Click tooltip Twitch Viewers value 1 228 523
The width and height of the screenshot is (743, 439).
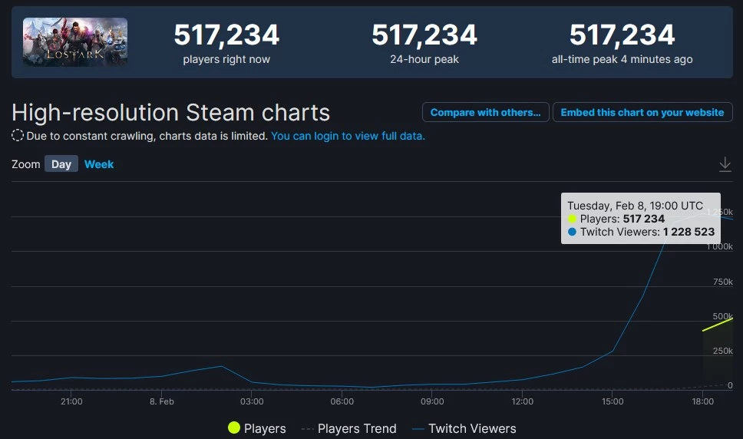[x=689, y=232]
